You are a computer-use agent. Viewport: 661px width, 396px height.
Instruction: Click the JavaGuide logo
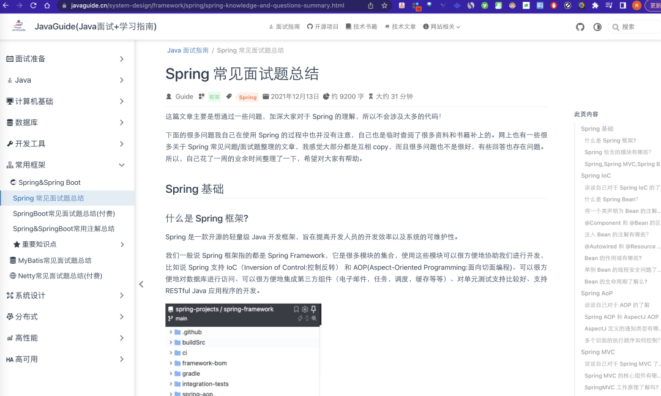coord(18,26)
